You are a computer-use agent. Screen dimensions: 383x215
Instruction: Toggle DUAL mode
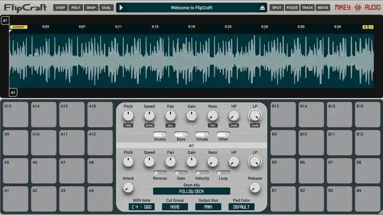(x=106, y=8)
